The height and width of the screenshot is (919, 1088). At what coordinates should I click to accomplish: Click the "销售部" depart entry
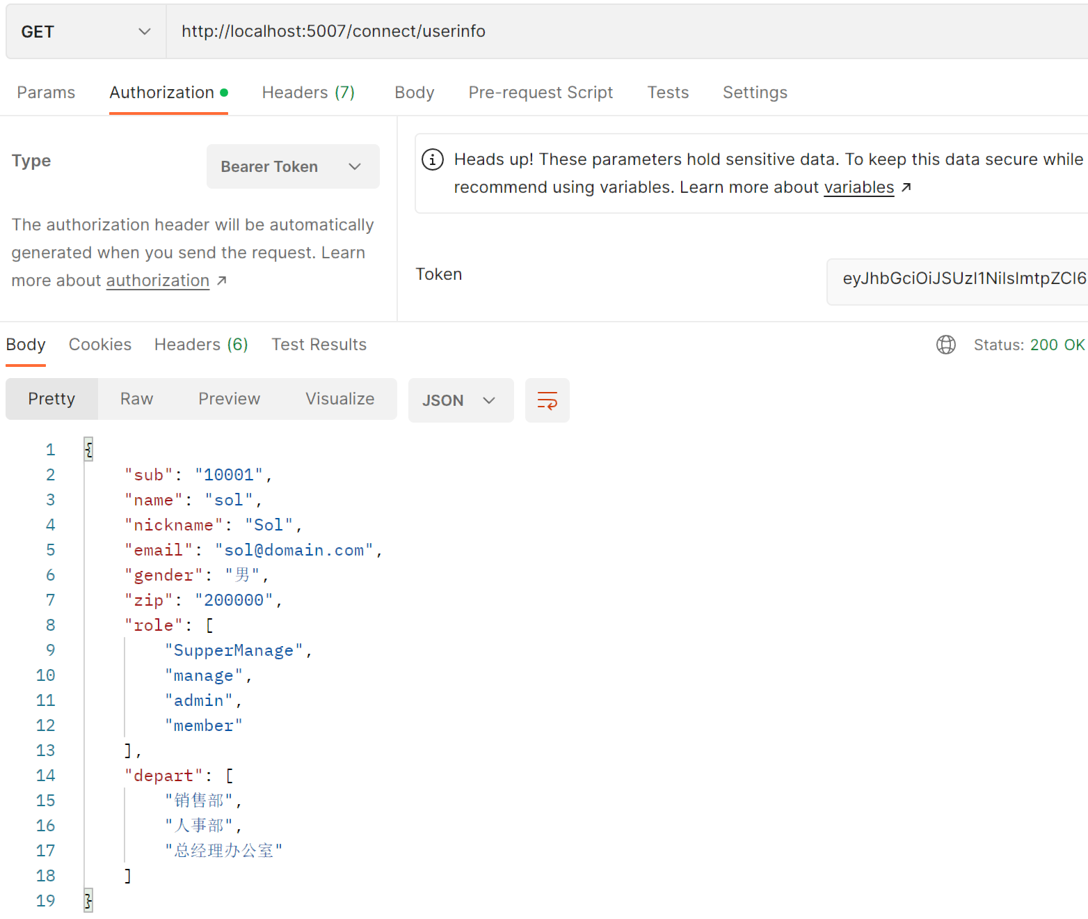click(x=199, y=801)
